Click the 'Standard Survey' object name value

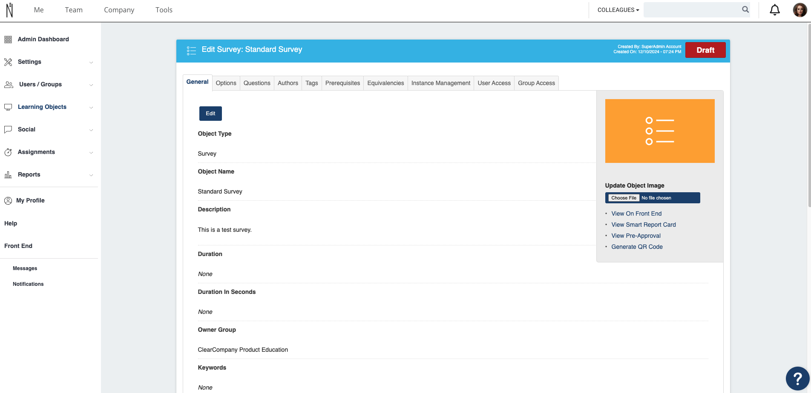click(x=220, y=191)
